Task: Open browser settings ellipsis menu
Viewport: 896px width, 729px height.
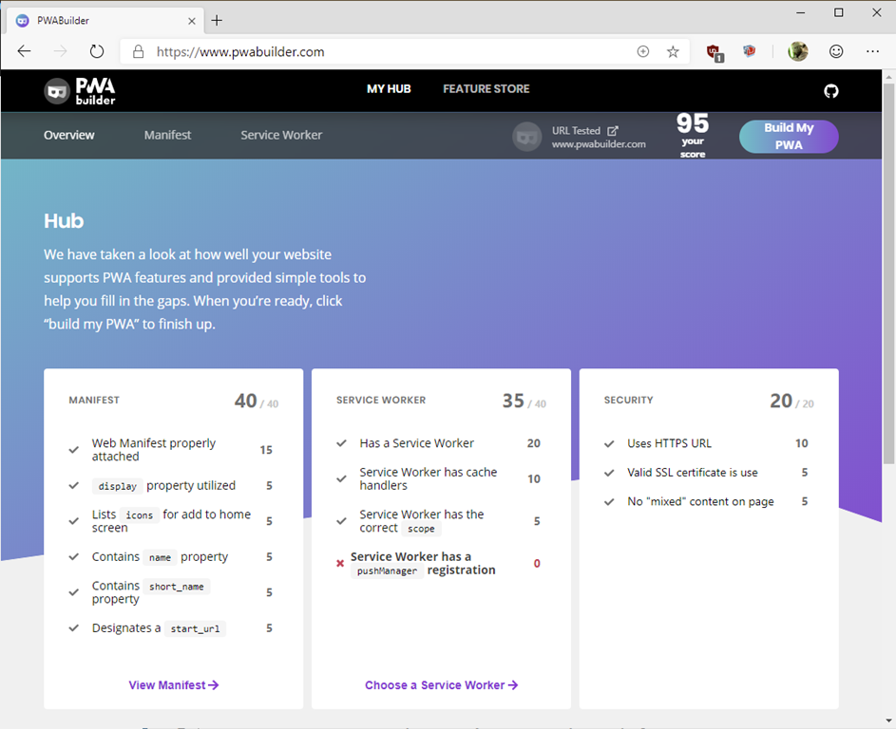Action: (872, 51)
